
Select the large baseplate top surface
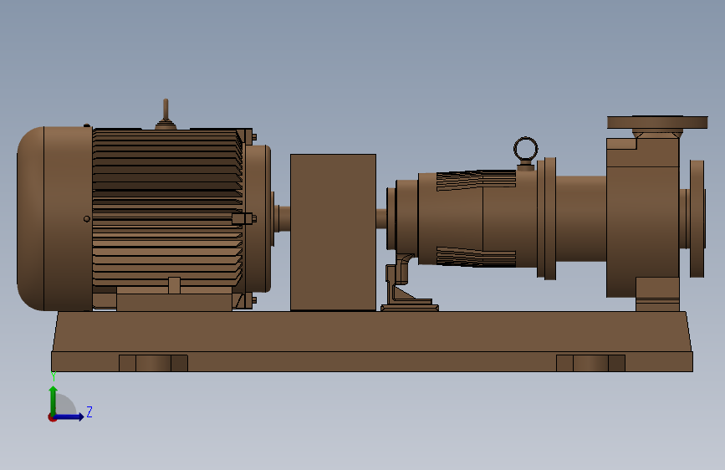point(372,332)
